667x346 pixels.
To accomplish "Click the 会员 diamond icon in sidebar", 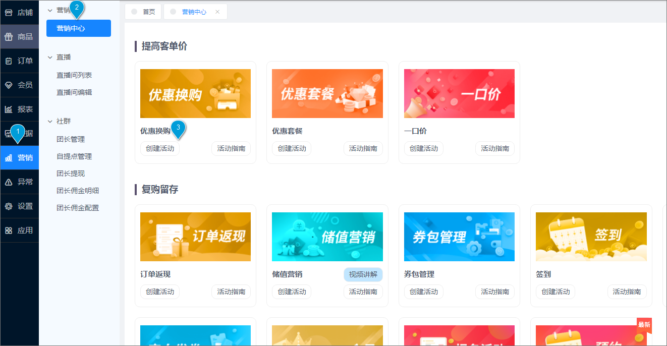I will (9, 85).
